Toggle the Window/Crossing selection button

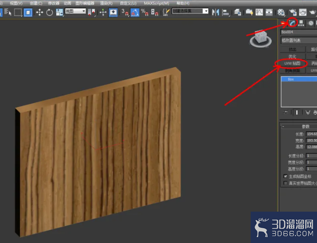pos(28,12)
